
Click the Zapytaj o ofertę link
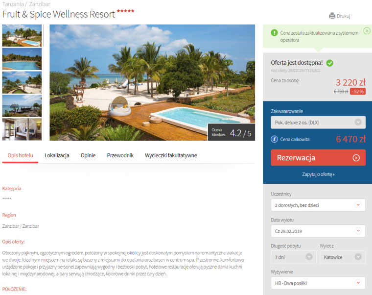pos(318,174)
